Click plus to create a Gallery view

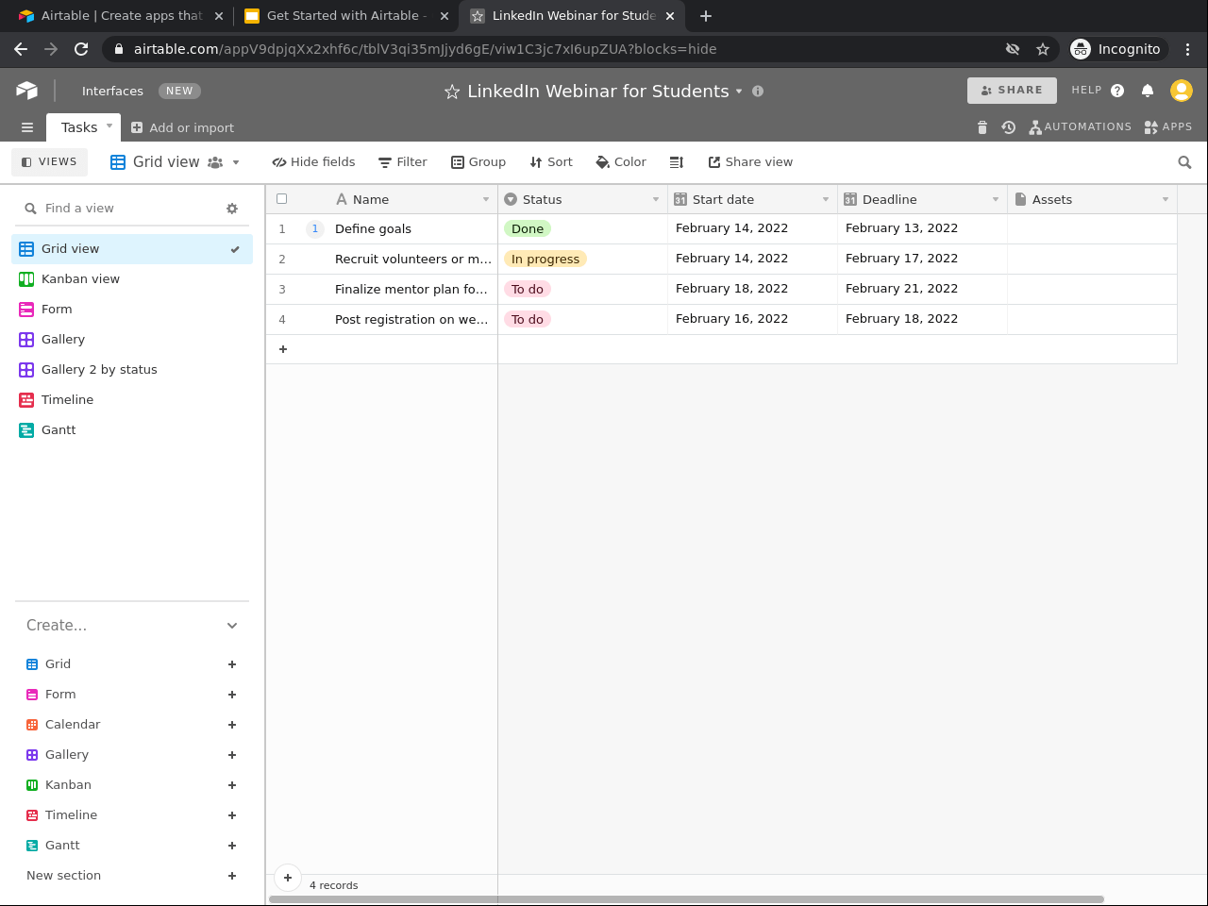[x=232, y=755]
